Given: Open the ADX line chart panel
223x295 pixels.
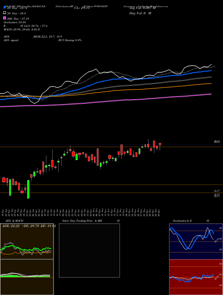Looking at the screenshot, I should [x=27, y=241].
